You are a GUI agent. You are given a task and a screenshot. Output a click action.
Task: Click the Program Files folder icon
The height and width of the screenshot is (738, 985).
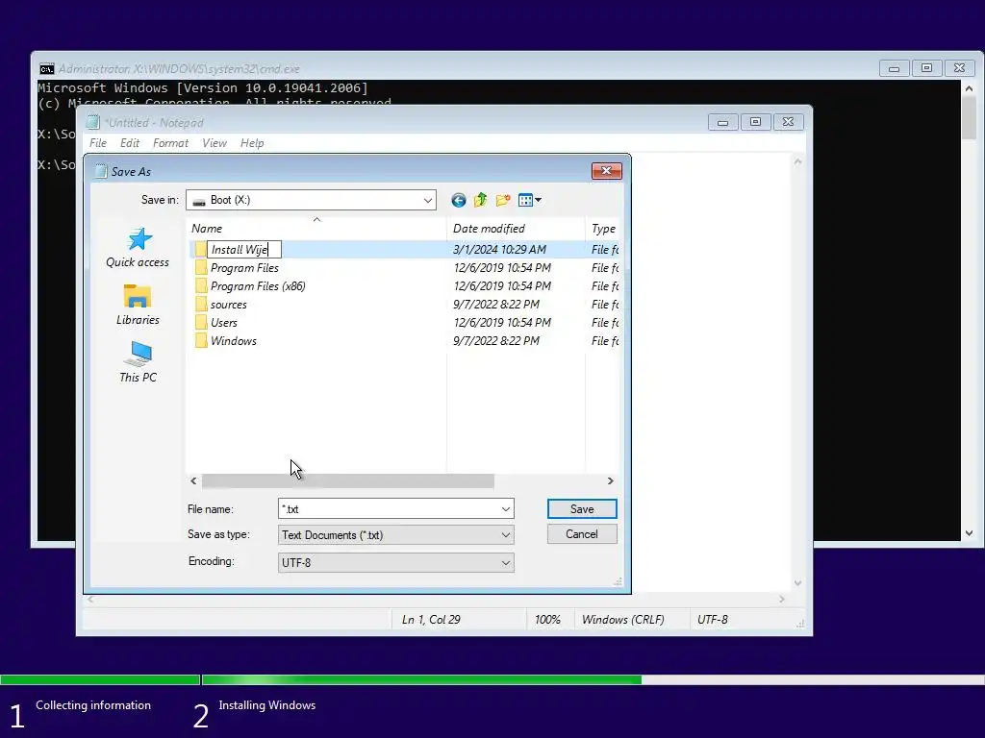pyautogui.click(x=200, y=268)
